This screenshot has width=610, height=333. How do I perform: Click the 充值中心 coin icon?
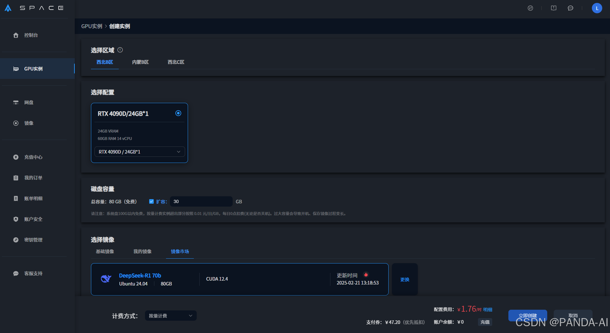click(16, 157)
